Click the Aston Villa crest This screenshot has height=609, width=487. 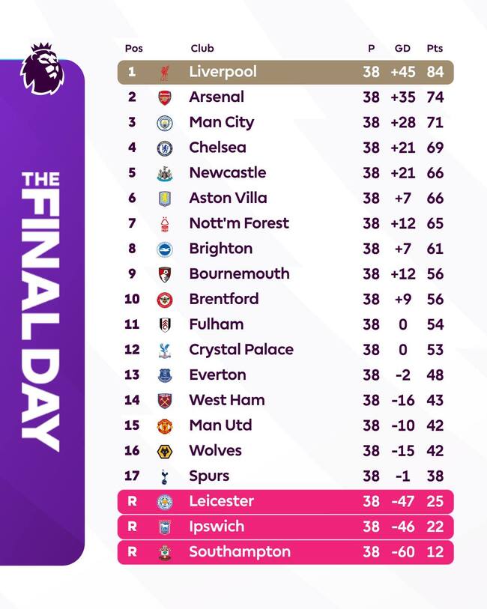pyautogui.click(x=165, y=199)
